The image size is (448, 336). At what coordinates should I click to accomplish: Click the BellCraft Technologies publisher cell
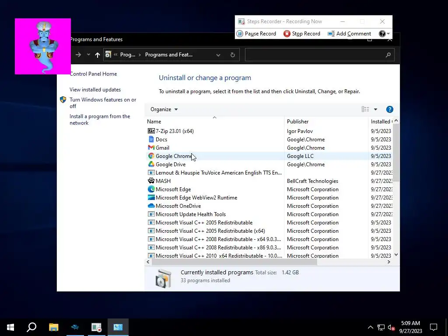[312, 181]
